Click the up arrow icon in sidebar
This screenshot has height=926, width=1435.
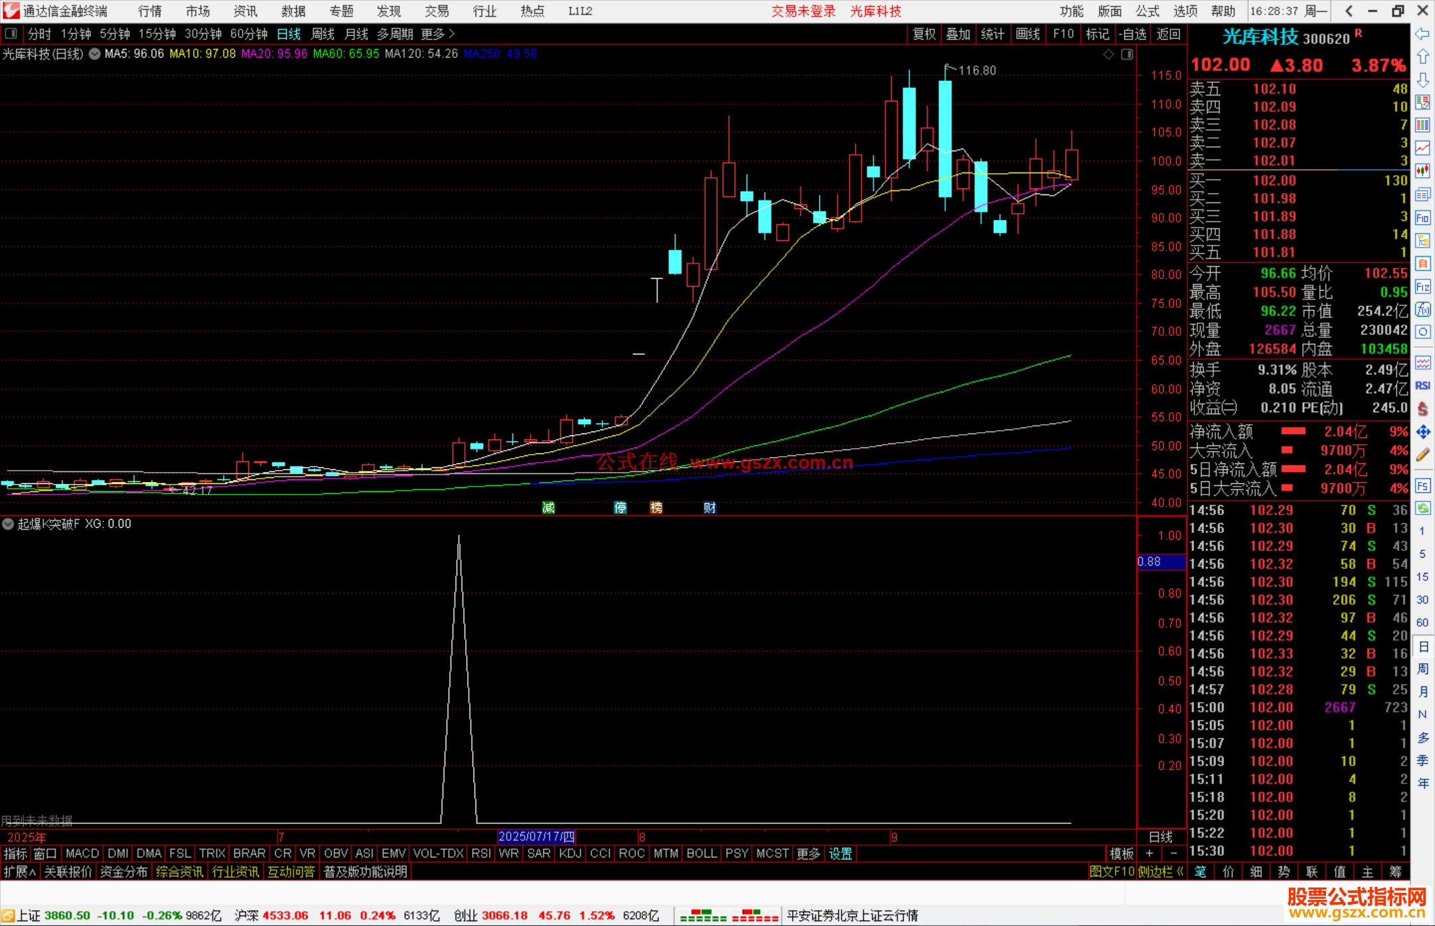(1422, 57)
